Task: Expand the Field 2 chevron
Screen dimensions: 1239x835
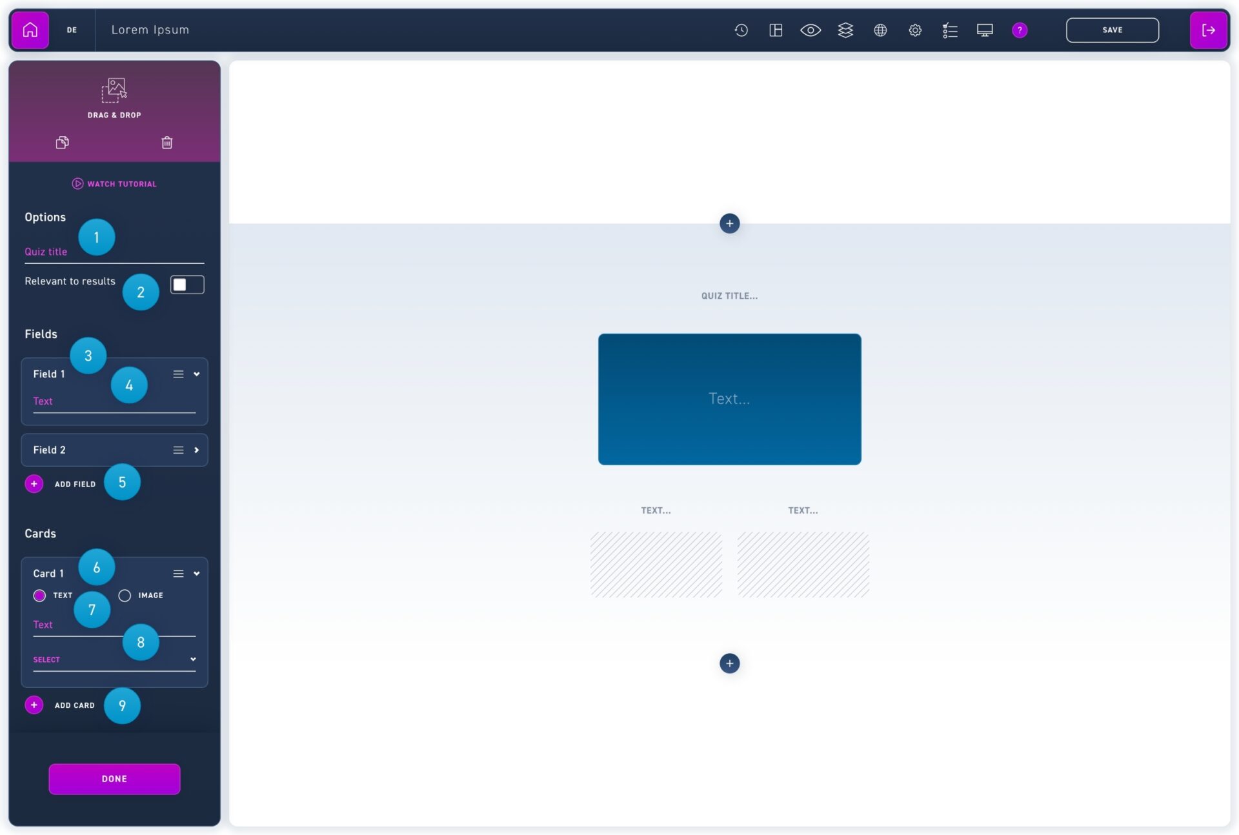Action: click(197, 450)
